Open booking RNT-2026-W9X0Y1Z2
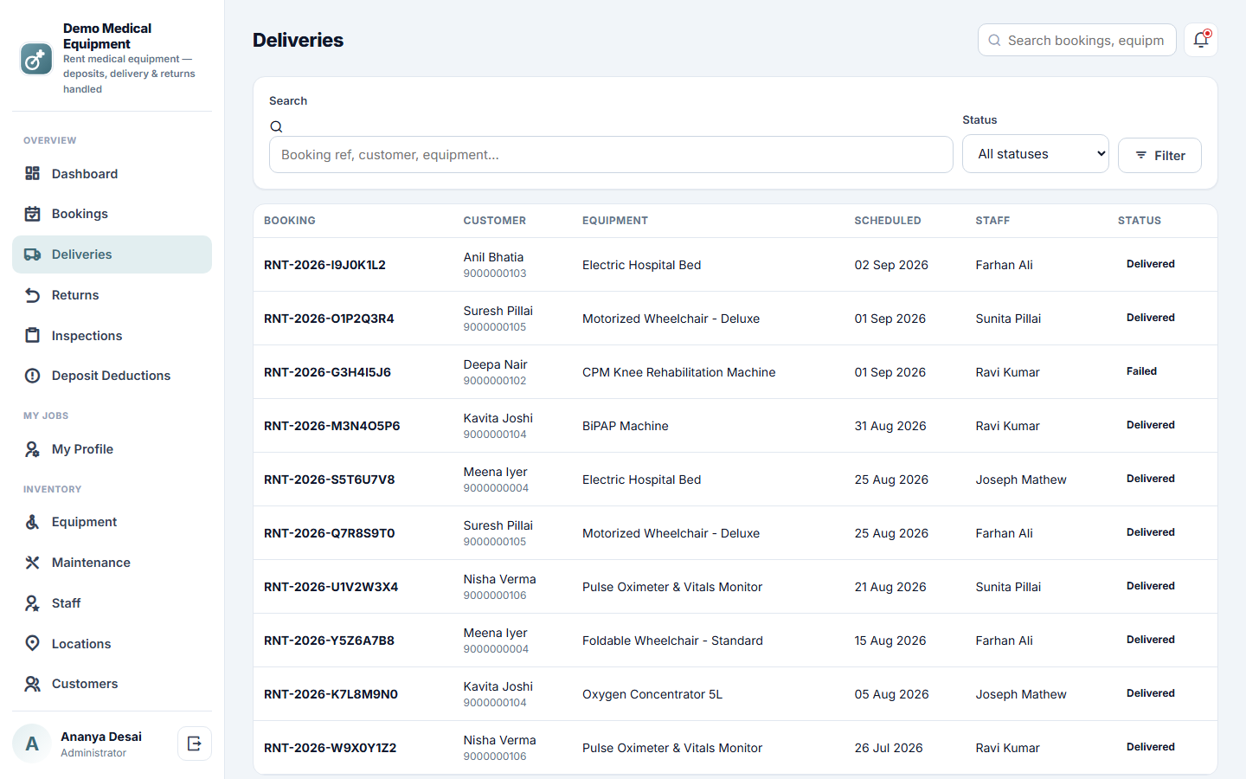Screen dimensions: 1246x779 coord(330,748)
